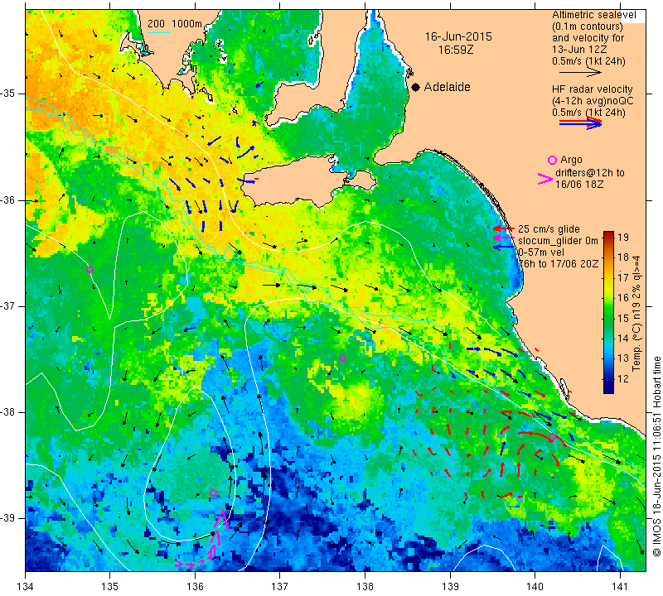Image resolution: width=663 pixels, height=596 pixels.
Task: Click the '139' longitude axis label
Action: point(450,587)
